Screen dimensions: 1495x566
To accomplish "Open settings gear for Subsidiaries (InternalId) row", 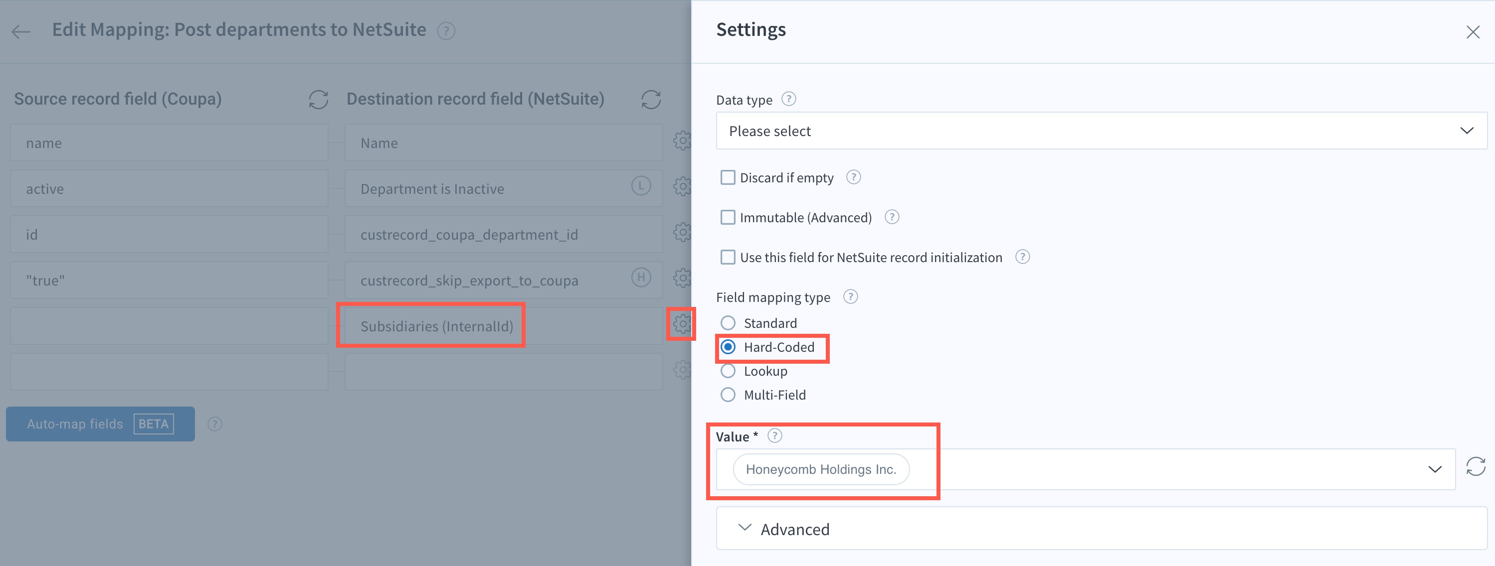I will coord(682,324).
